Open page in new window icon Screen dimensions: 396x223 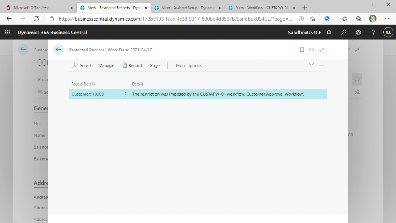312,50
